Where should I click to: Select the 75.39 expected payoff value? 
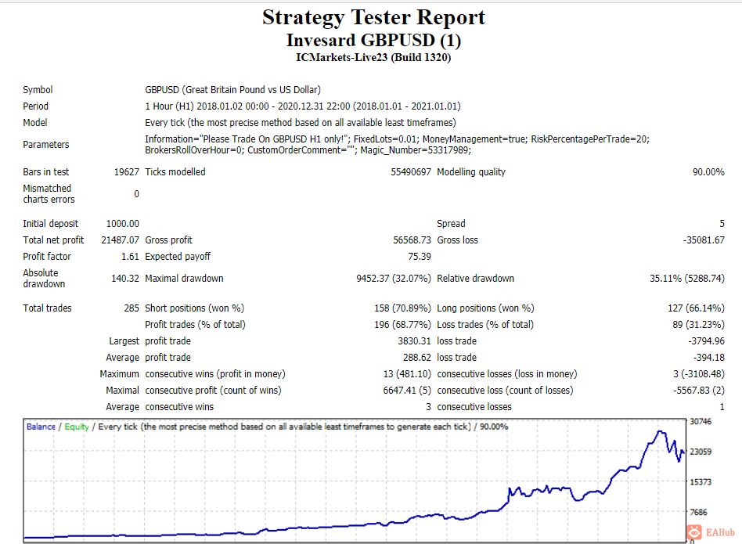tap(420, 257)
